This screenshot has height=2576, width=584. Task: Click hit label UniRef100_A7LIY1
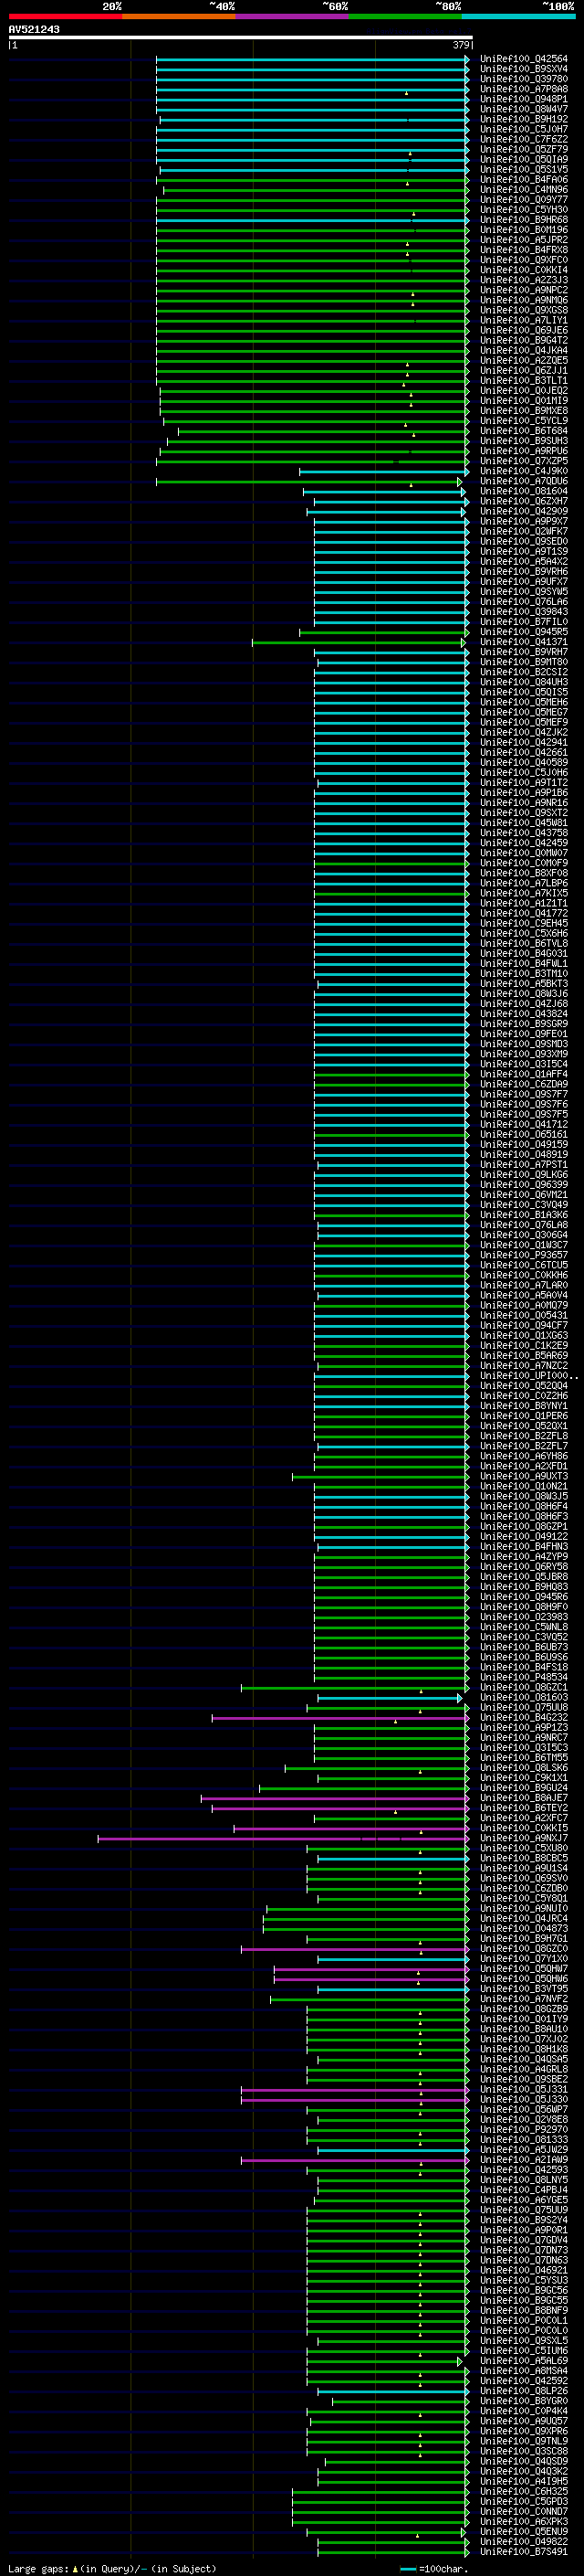524,320
